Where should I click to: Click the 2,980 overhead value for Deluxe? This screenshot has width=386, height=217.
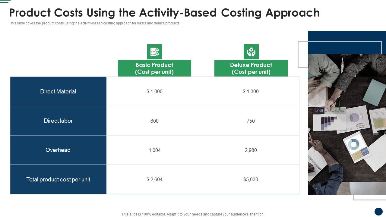[251, 150]
